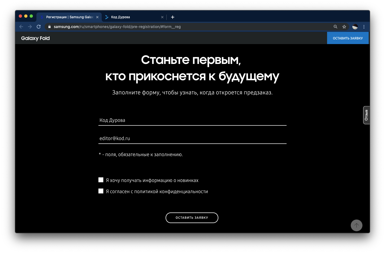Click the scroll-to-top arrow button
Viewport: 385px width, 253px height.
(x=356, y=225)
